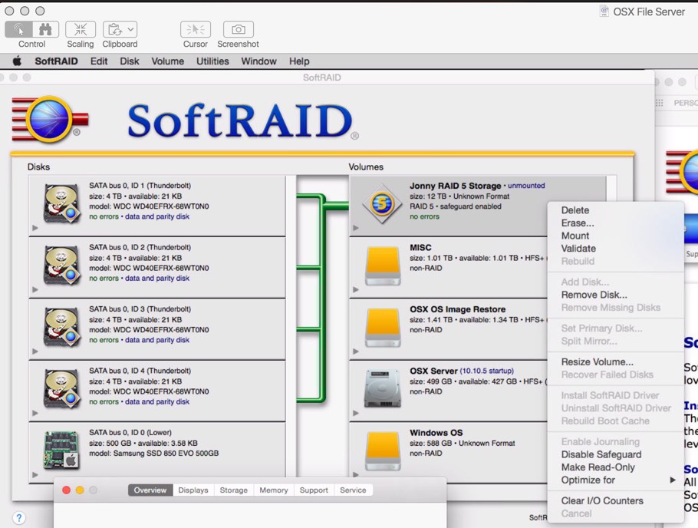Image resolution: width=698 pixels, height=528 pixels.
Task: Click the Jonny RAID 5 Storage volume icon
Action: click(383, 204)
